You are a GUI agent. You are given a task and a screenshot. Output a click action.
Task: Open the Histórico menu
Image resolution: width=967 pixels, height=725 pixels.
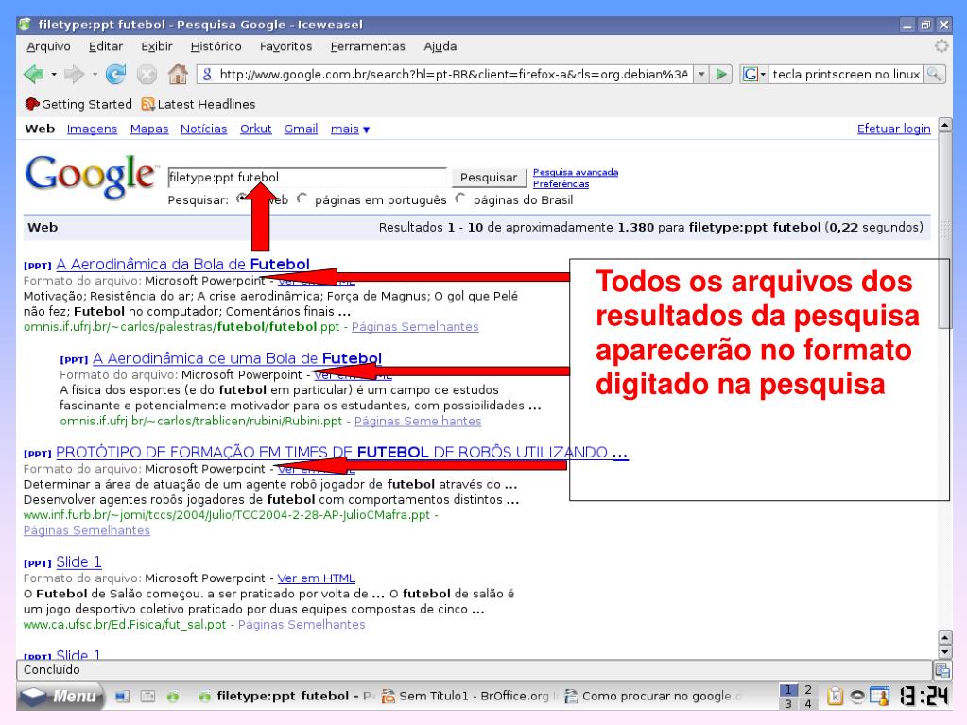point(216,46)
